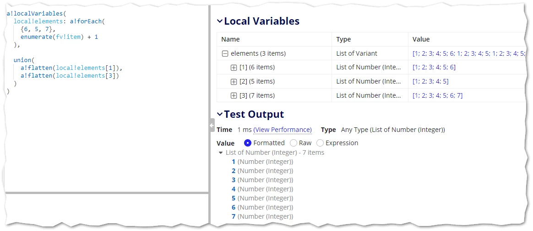Viewport: 533px width, 231px height.
Task: Expand the [3] (7 items) row
Action: click(234, 96)
